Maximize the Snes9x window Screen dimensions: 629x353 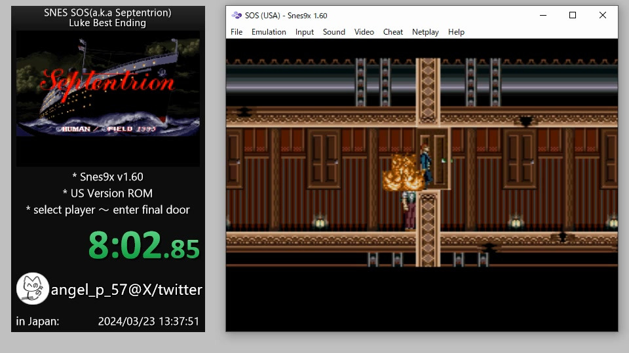click(573, 15)
